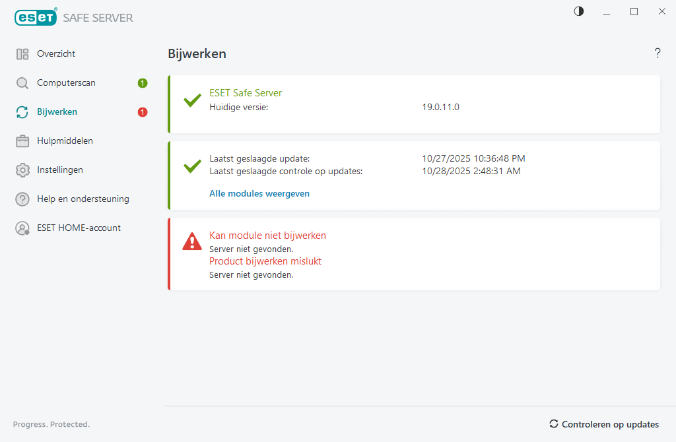Image resolution: width=676 pixels, height=442 pixels.
Task: Click the ESET Safe Server logo
Action: point(74,18)
